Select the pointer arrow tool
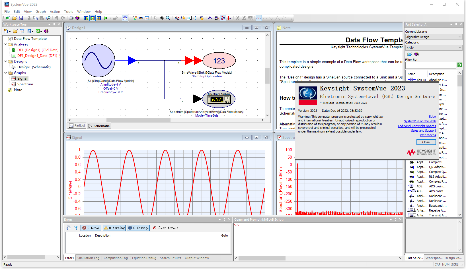This screenshot has height=269, width=466. [x=155, y=18]
